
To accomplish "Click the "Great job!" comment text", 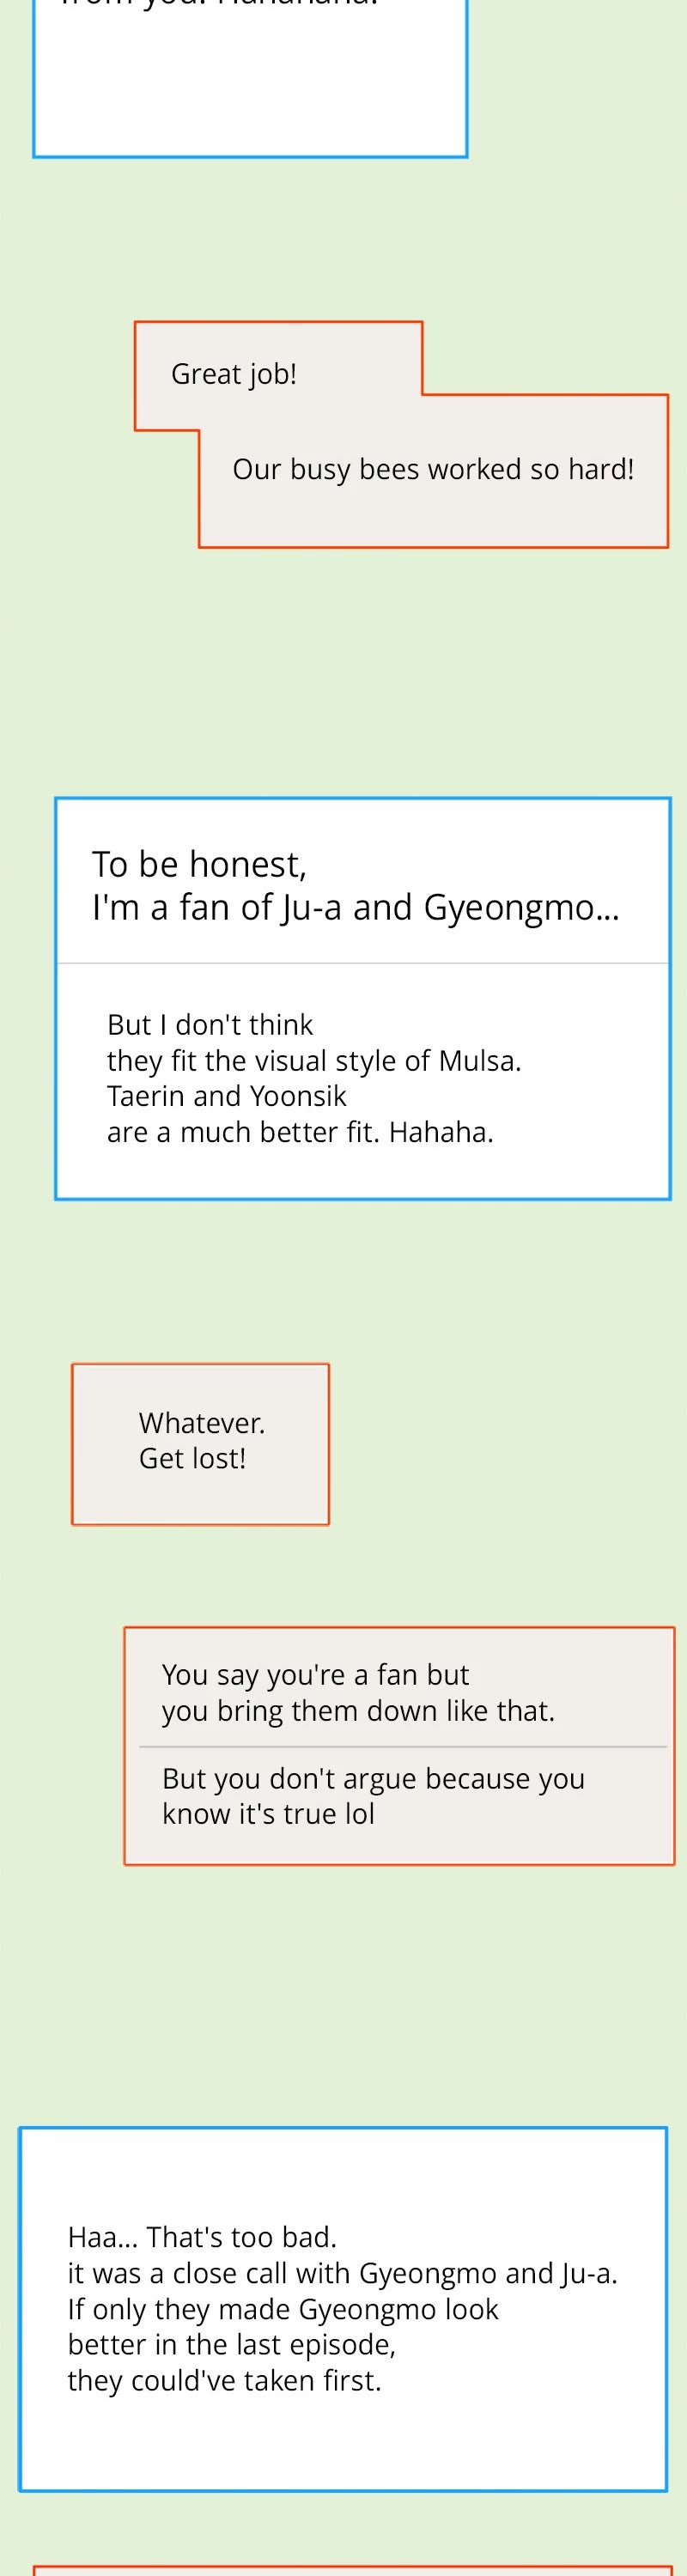I will pyautogui.click(x=234, y=374).
